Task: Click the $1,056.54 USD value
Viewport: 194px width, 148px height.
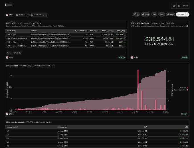Action: [x=184, y=142]
